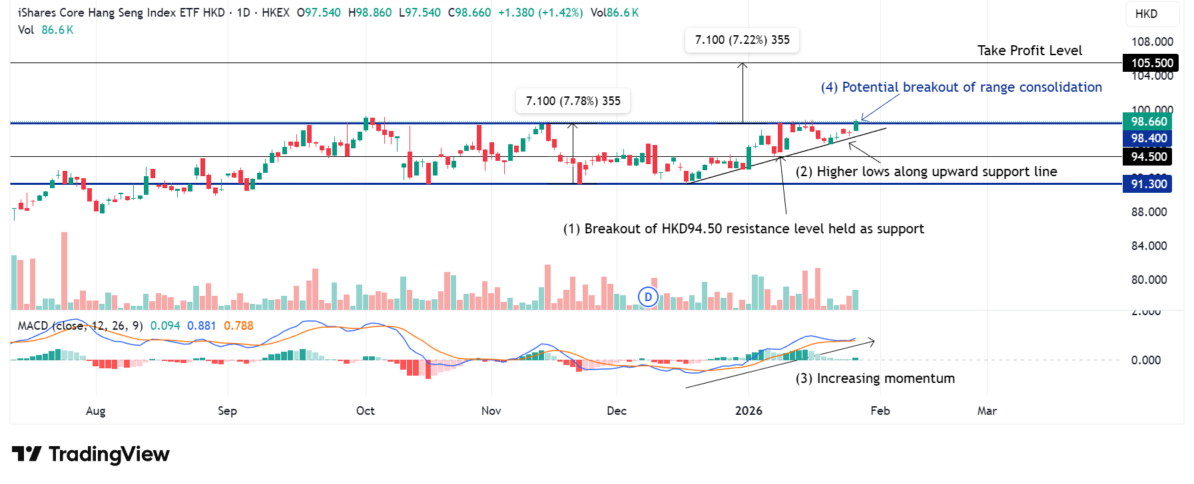Viewport: 1194px width, 484px height.
Task: Click the dividend D marker on volume pane
Action: click(x=648, y=297)
